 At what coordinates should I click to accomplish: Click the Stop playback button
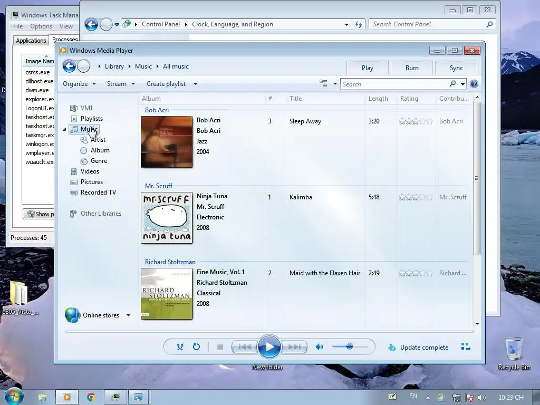click(220, 347)
